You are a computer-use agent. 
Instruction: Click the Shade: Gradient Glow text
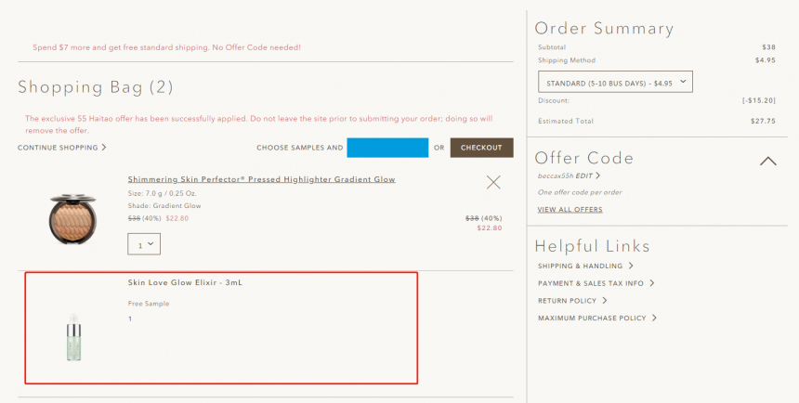tap(164, 206)
